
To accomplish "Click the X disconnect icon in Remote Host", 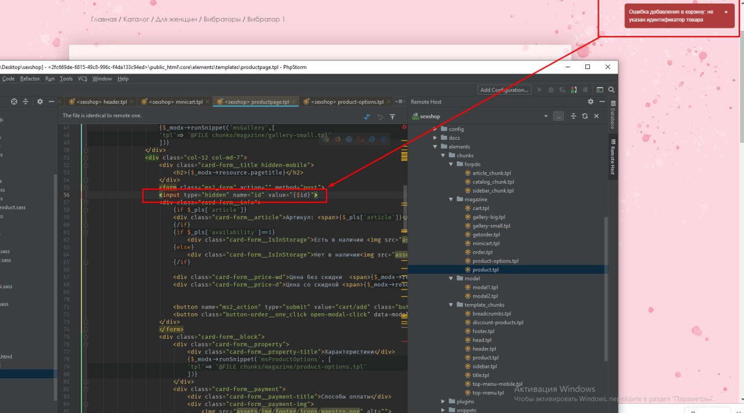I will point(596,116).
